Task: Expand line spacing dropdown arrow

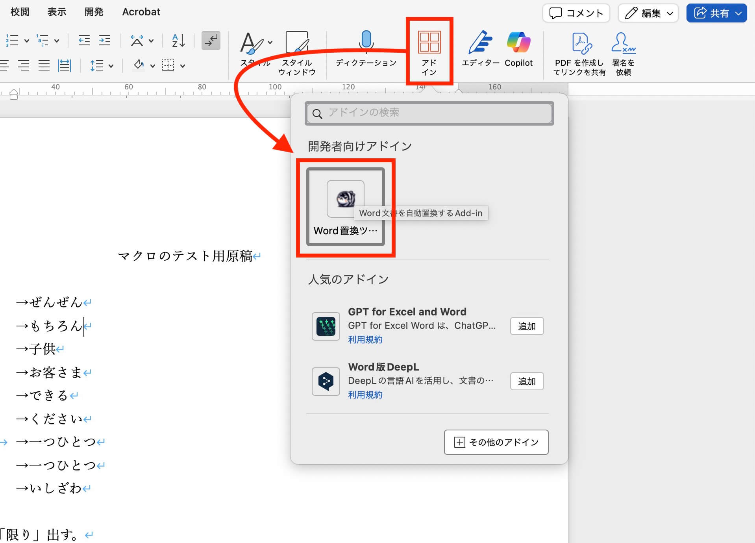Action: coord(111,66)
